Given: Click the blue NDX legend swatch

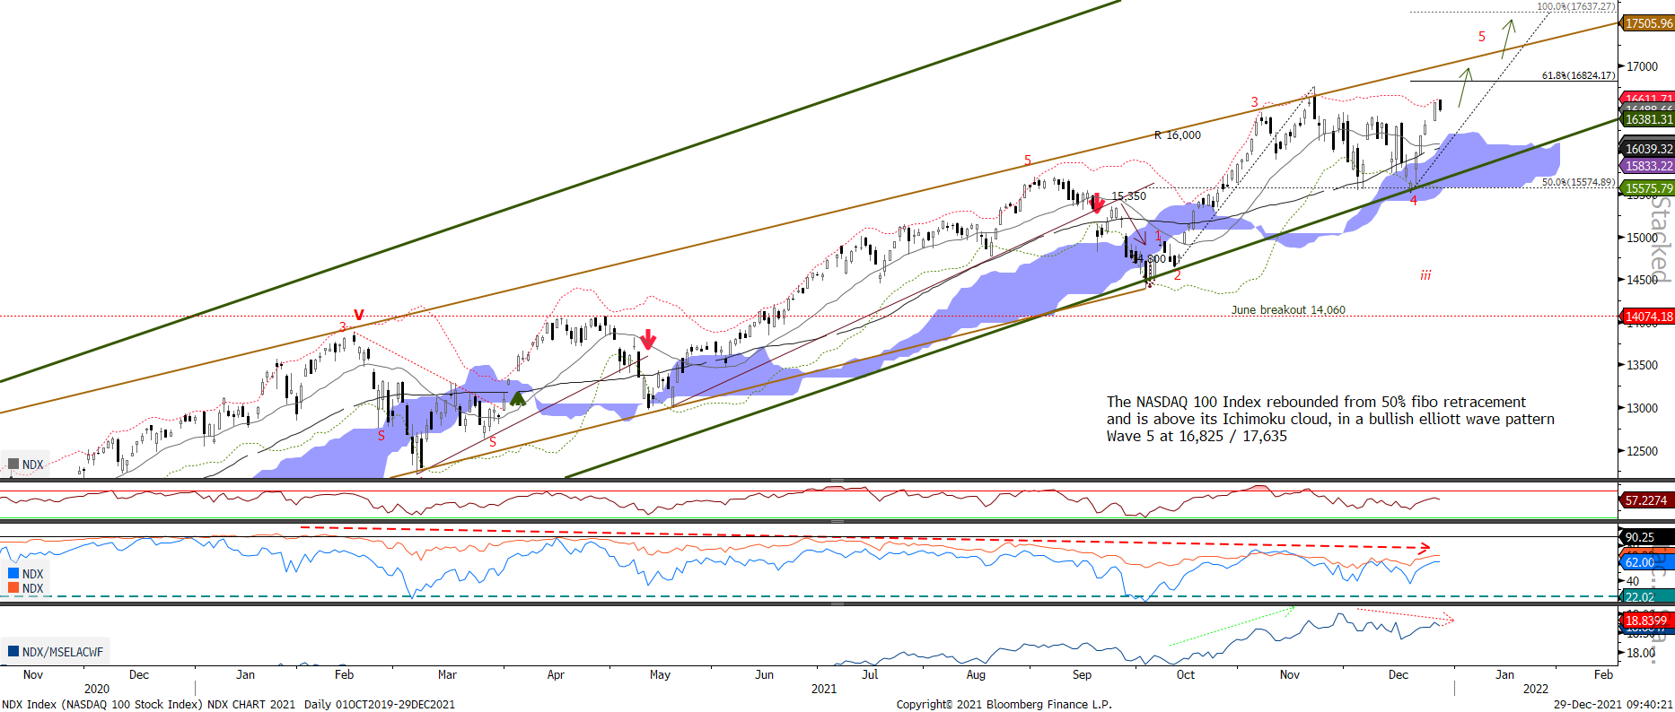Looking at the screenshot, I should point(13,574).
